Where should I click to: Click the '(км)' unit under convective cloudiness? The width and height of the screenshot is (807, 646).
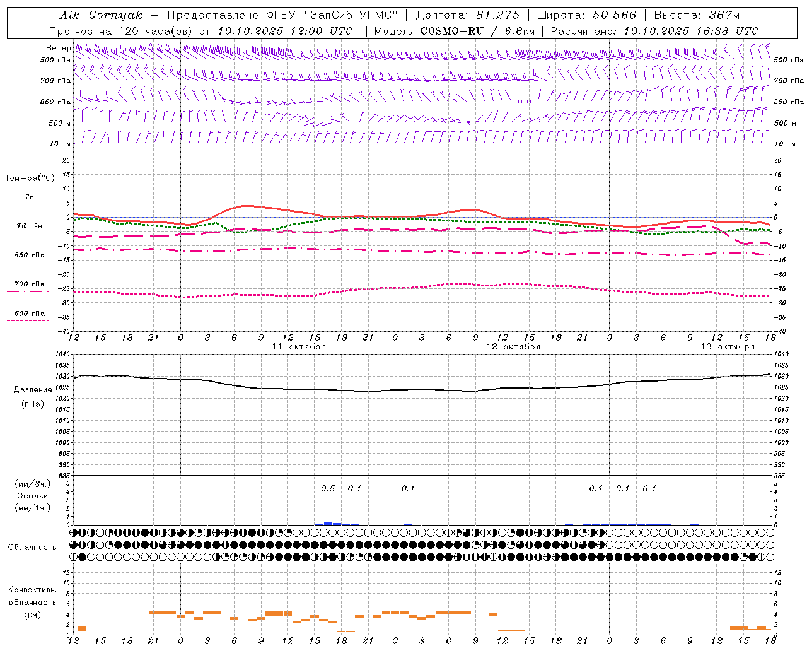click(x=32, y=614)
